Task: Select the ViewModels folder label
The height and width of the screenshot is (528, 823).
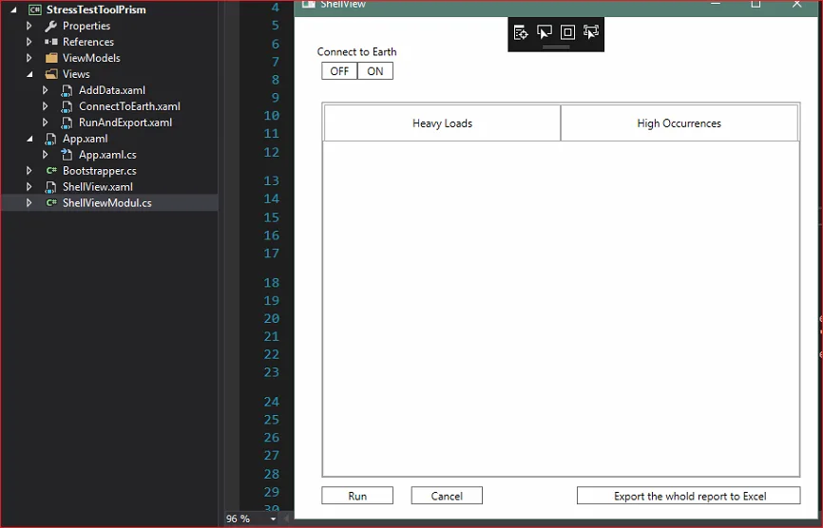Action: pyautogui.click(x=91, y=58)
